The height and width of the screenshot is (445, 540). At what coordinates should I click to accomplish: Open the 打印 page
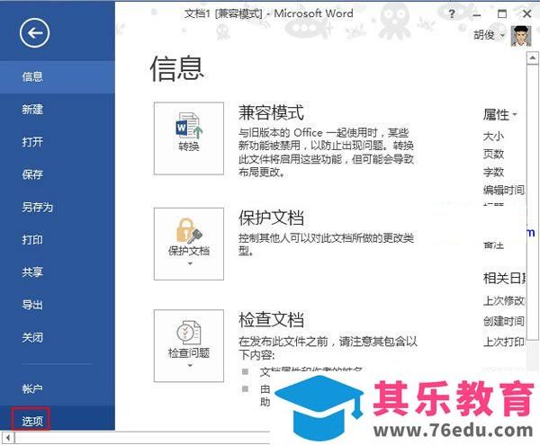click(x=58, y=240)
